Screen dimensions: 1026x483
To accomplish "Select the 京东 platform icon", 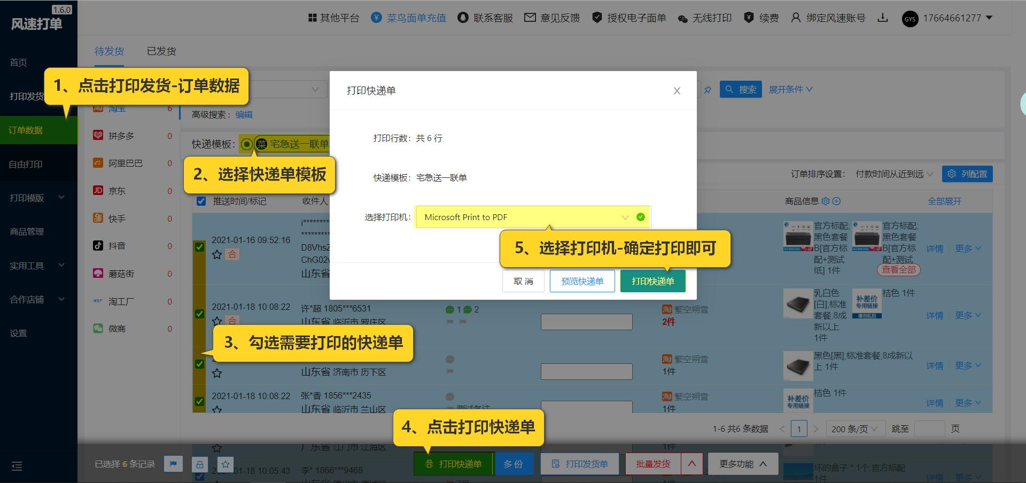I will point(98,191).
